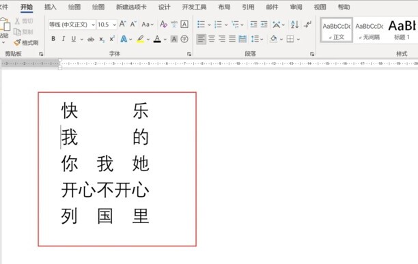Apply text effects with the blue A icon
The width and height of the screenshot is (418, 264).
tap(124, 39)
